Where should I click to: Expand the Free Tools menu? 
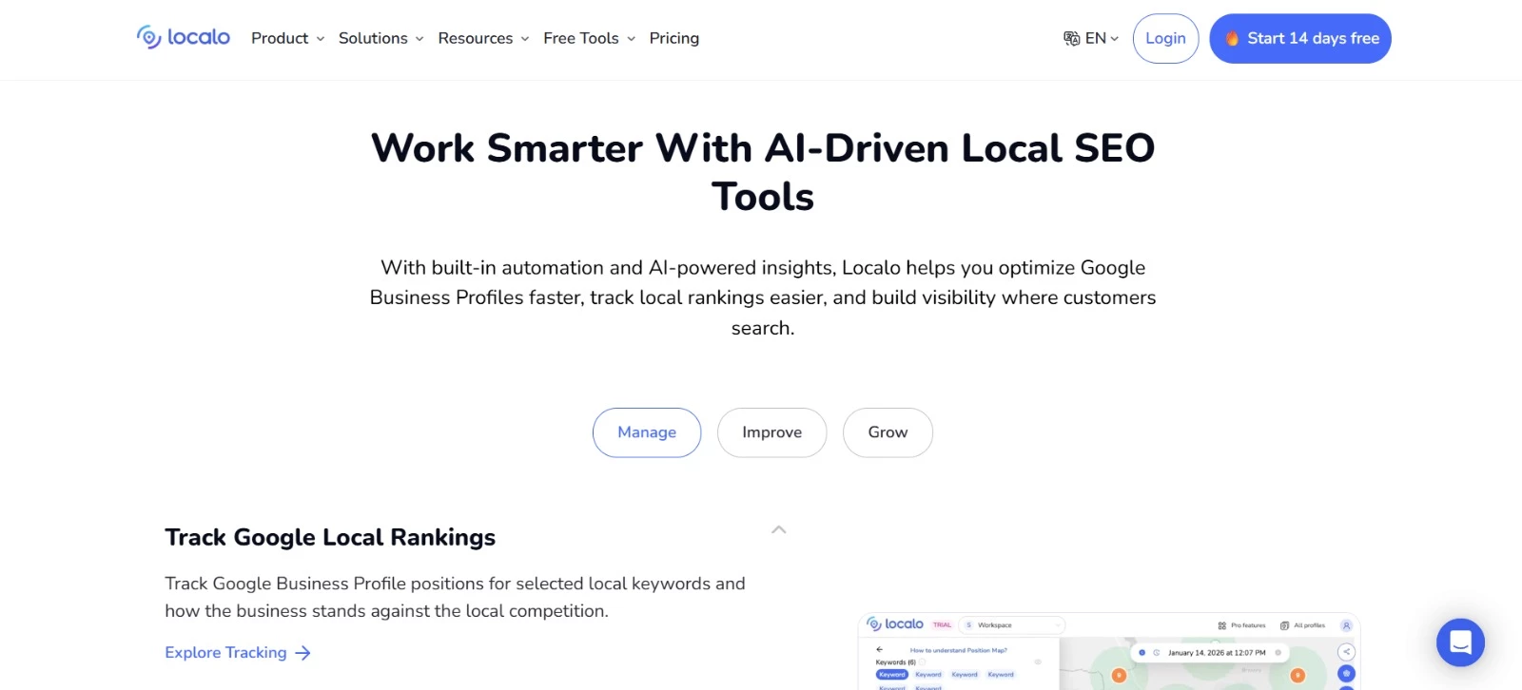pyautogui.click(x=589, y=38)
